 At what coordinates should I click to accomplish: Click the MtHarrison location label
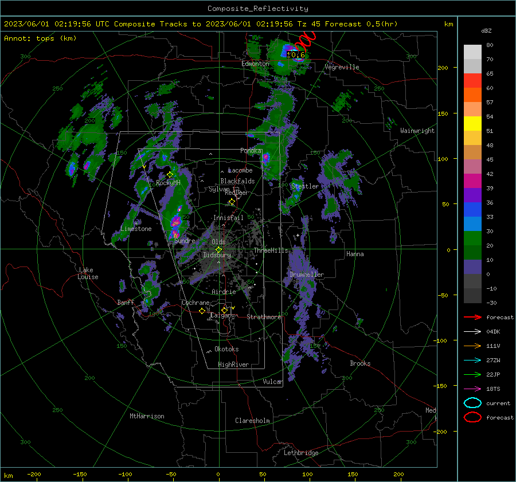[x=147, y=416]
